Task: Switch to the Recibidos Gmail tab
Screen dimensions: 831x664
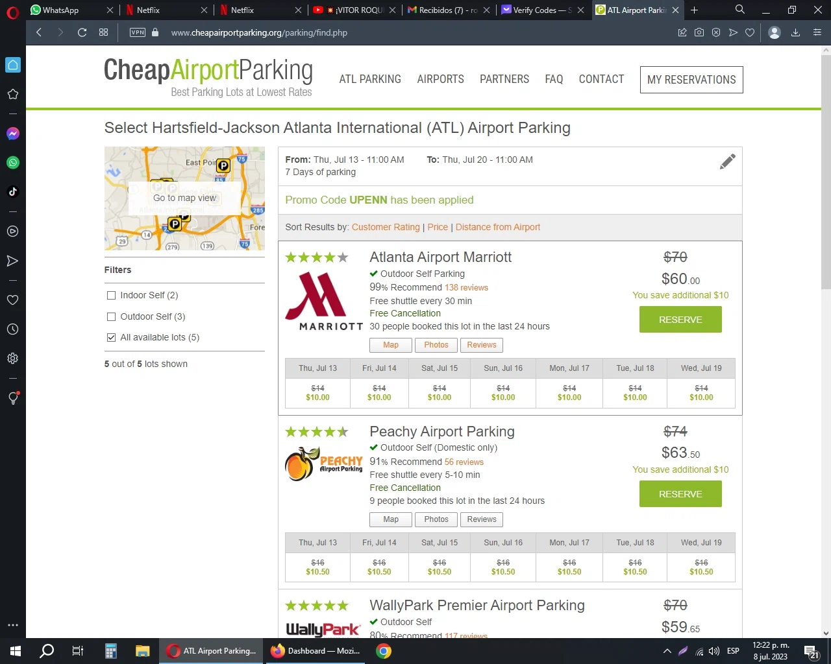Action: [448, 10]
